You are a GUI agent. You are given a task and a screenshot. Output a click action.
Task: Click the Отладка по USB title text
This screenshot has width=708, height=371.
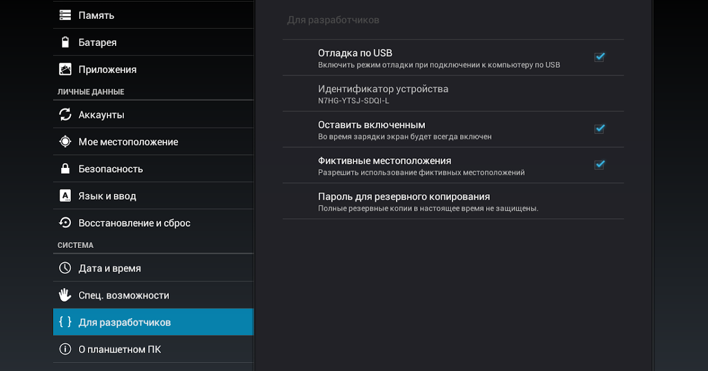355,53
